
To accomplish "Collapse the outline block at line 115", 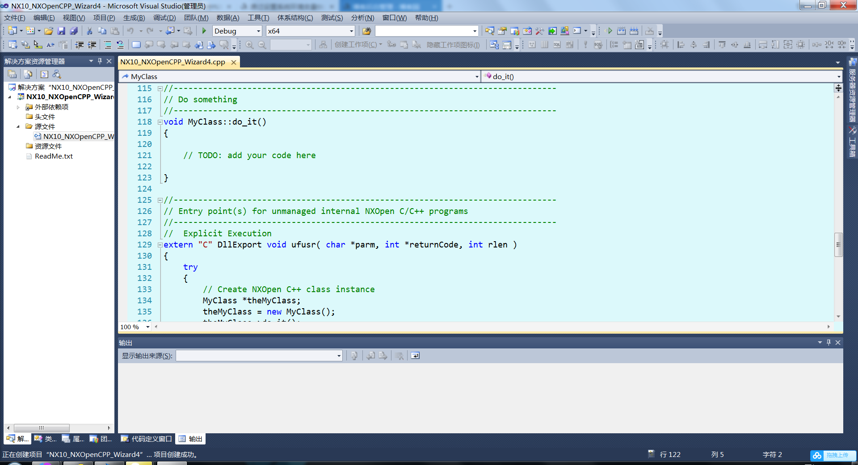I will point(160,88).
